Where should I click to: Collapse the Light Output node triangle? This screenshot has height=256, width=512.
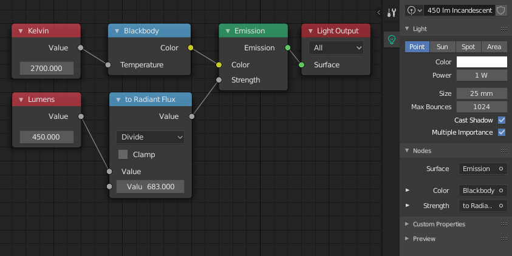tap(310, 31)
